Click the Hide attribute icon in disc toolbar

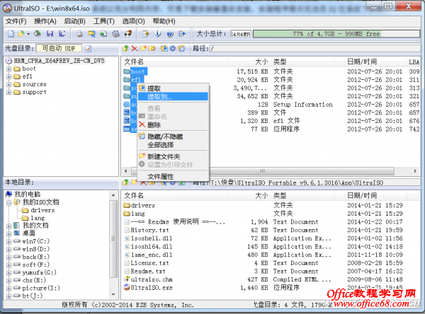181,49
